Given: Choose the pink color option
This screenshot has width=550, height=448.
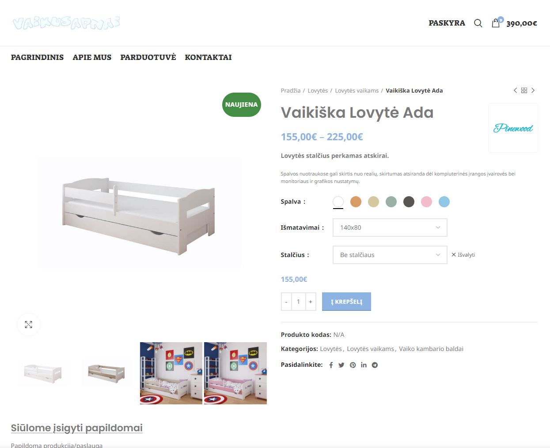Looking at the screenshot, I should point(426,202).
